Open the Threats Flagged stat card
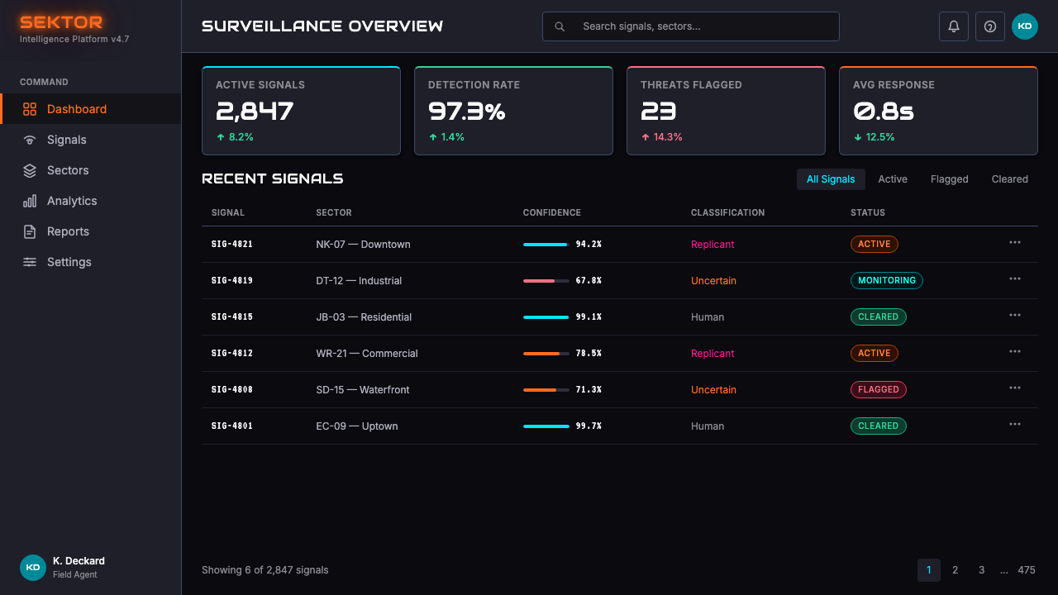The height and width of the screenshot is (595, 1058). (x=726, y=111)
